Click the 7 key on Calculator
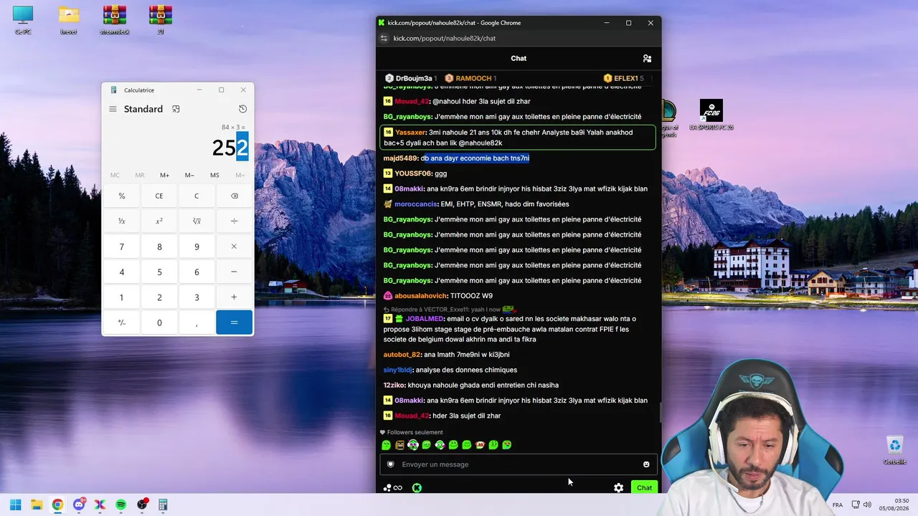The width and height of the screenshot is (918, 516). [122, 247]
